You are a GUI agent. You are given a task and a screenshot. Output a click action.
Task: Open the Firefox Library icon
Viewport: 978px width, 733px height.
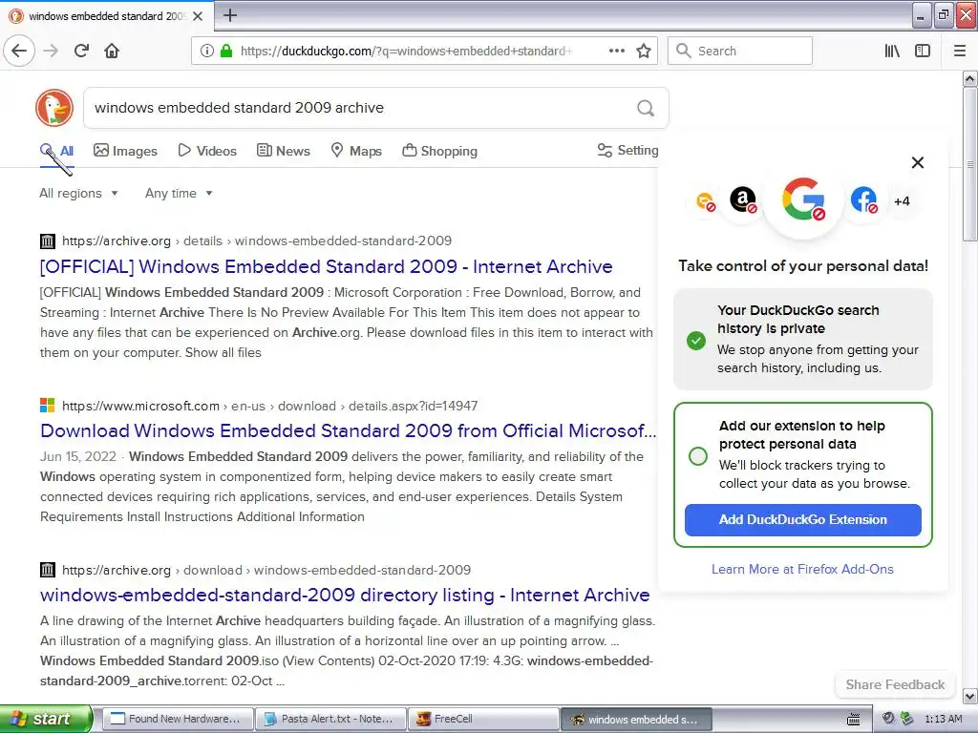[892, 51]
